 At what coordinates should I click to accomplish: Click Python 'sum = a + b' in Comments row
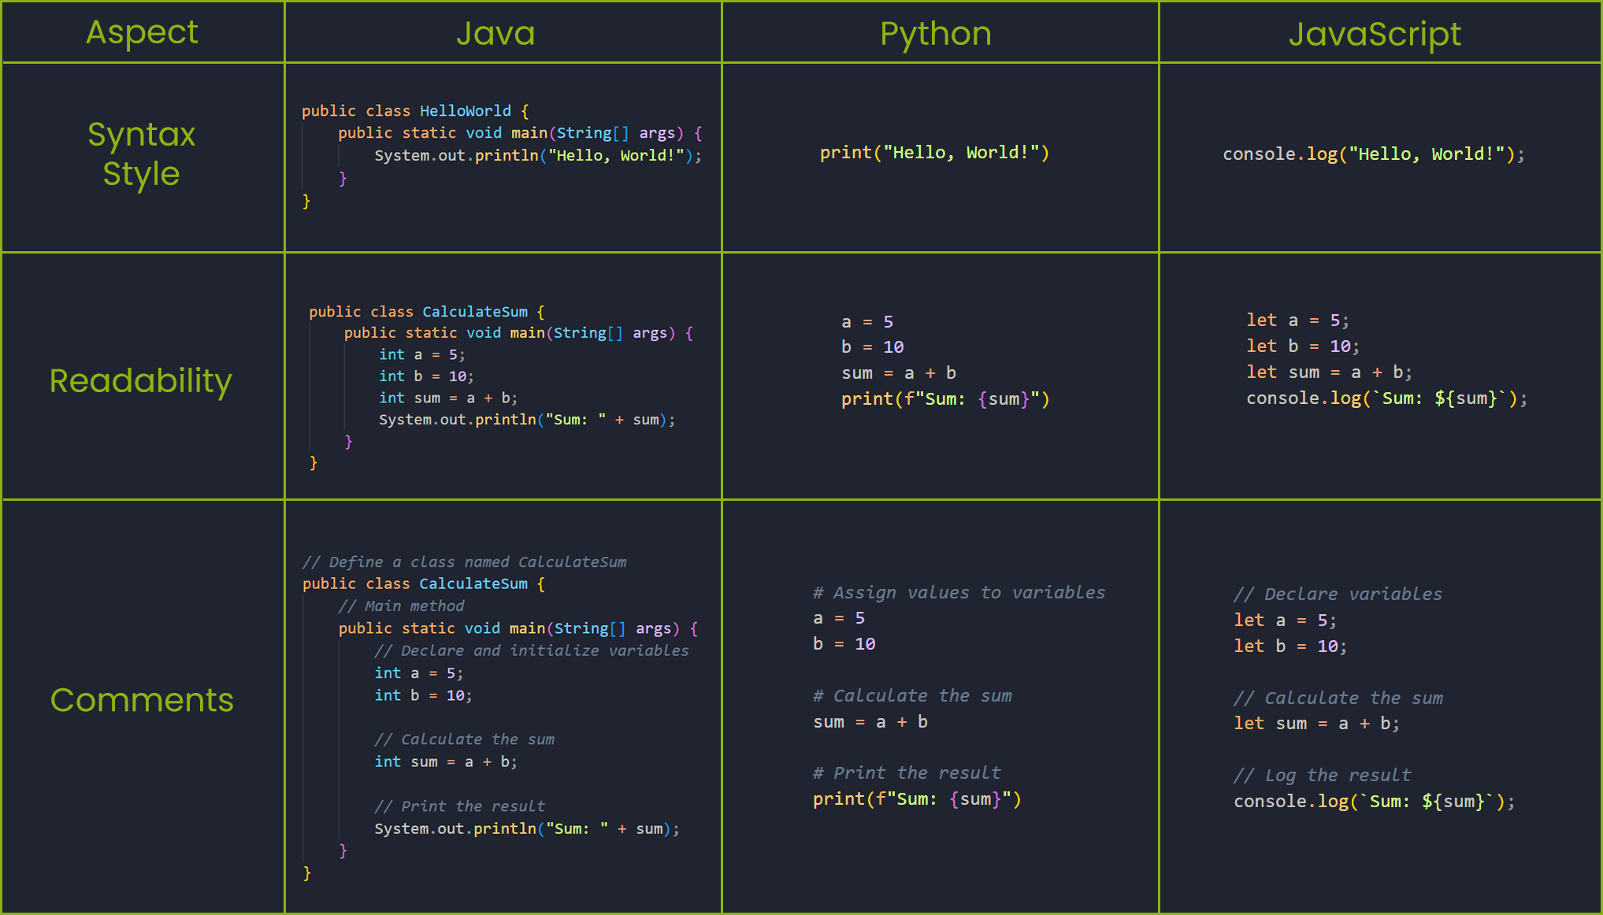870,722
